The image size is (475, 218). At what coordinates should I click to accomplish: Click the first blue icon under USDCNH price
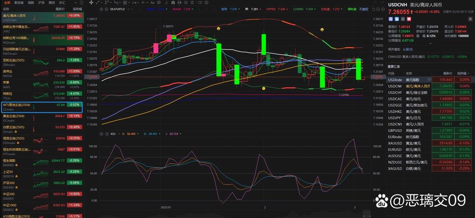(391, 19)
